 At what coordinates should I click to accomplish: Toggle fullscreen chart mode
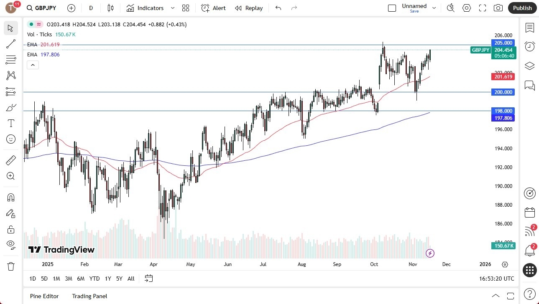482,8
